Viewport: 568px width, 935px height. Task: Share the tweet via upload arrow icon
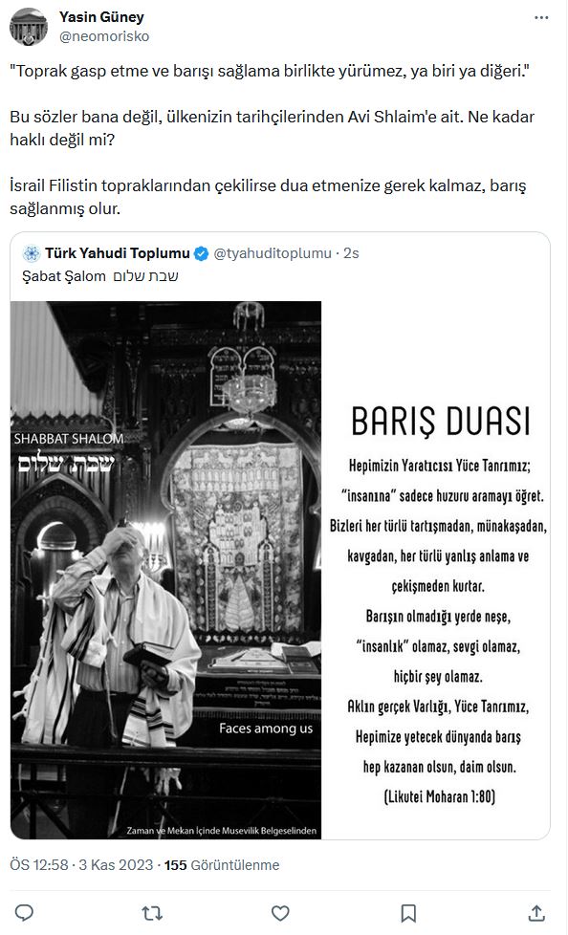click(536, 912)
